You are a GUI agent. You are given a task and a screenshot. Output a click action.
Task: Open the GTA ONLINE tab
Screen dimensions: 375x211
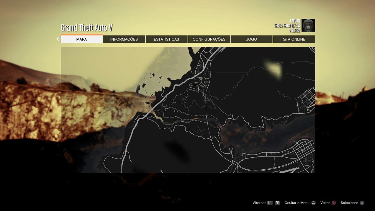coord(294,39)
